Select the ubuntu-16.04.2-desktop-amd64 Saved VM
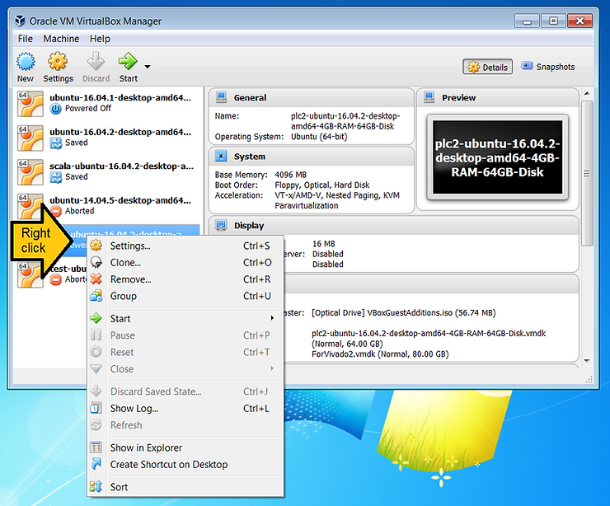 pyautogui.click(x=108, y=138)
